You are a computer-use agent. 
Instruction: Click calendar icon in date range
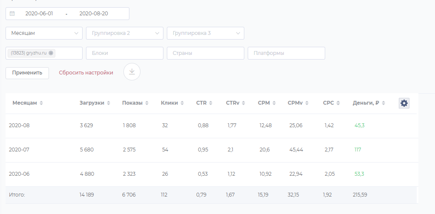point(12,14)
